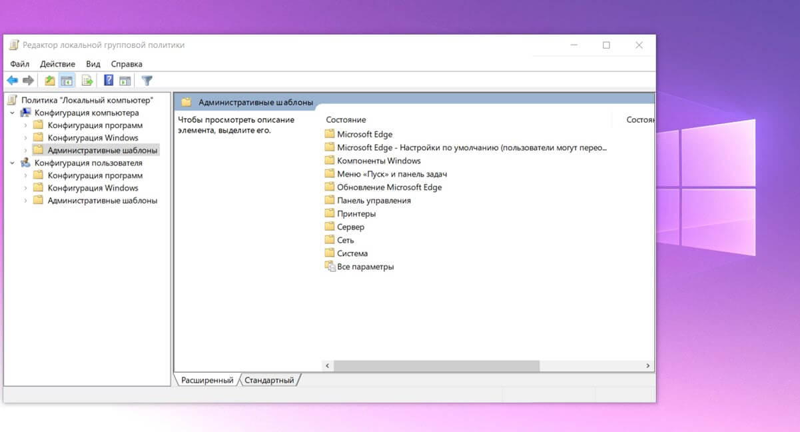Viewport: 800px width, 432px height.
Task: Open the Справка menu
Action: click(x=127, y=64)
